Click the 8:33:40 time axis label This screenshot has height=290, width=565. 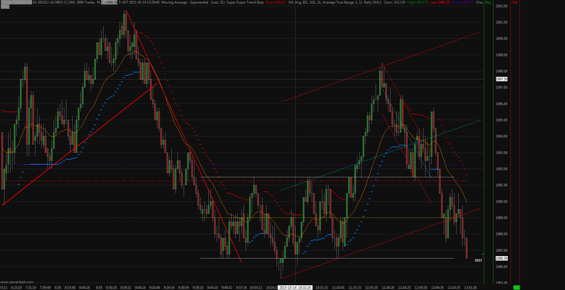[x=70, y=288]
